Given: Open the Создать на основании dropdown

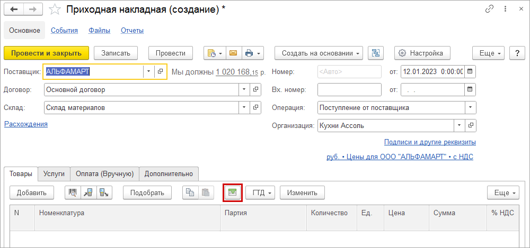Looking at the screenshot, I should [x=318, y=53].
